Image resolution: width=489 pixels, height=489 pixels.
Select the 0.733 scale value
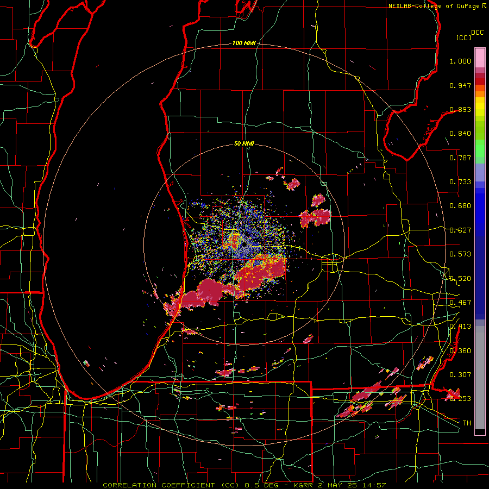tap(460, 181)
